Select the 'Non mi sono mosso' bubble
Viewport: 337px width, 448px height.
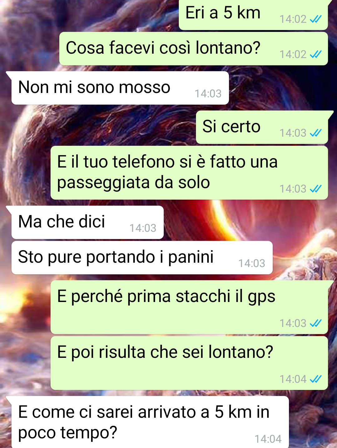pos(120,88)
